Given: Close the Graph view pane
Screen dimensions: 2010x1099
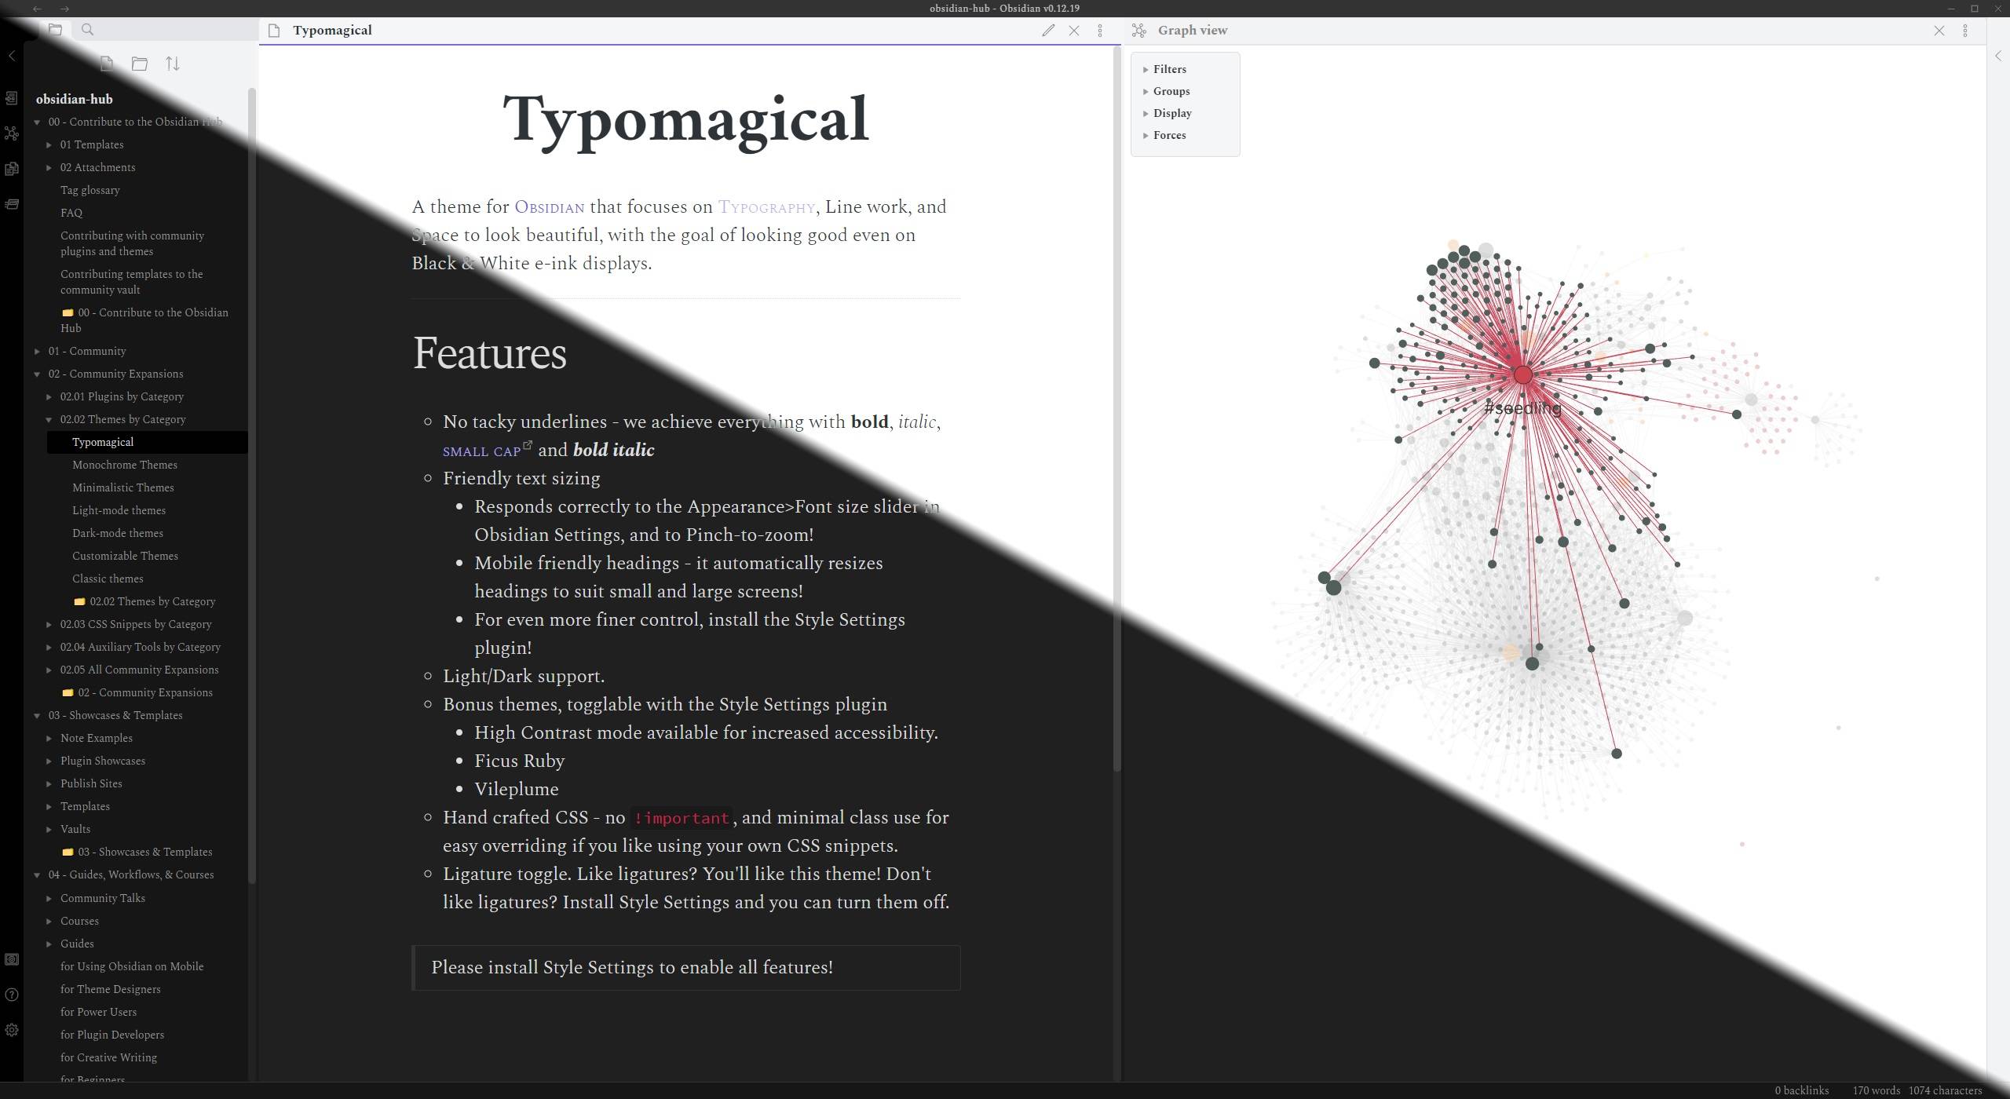Looking at the screenshot, I should pyautogui.click(x=1939, y=31).
